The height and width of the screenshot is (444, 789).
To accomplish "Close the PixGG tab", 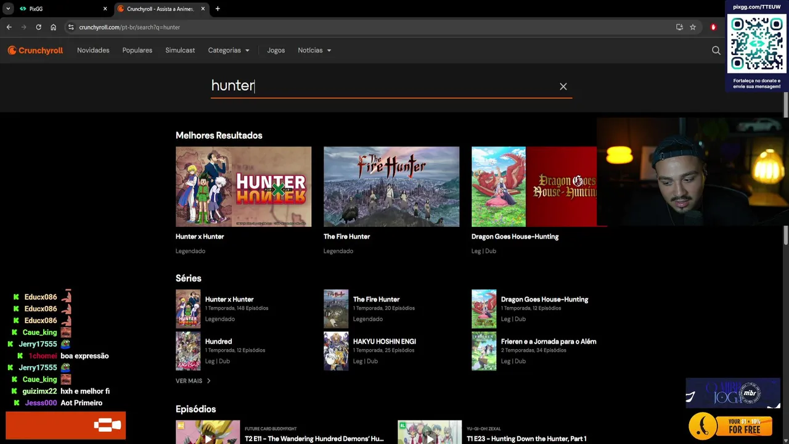I will [105, 9].
